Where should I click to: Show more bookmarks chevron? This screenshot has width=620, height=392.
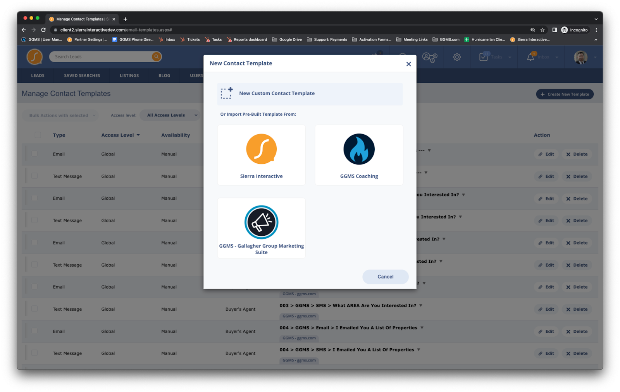596,39
